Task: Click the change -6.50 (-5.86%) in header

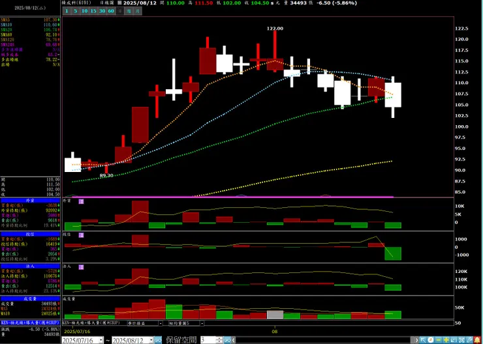Action: coord(337,3)
